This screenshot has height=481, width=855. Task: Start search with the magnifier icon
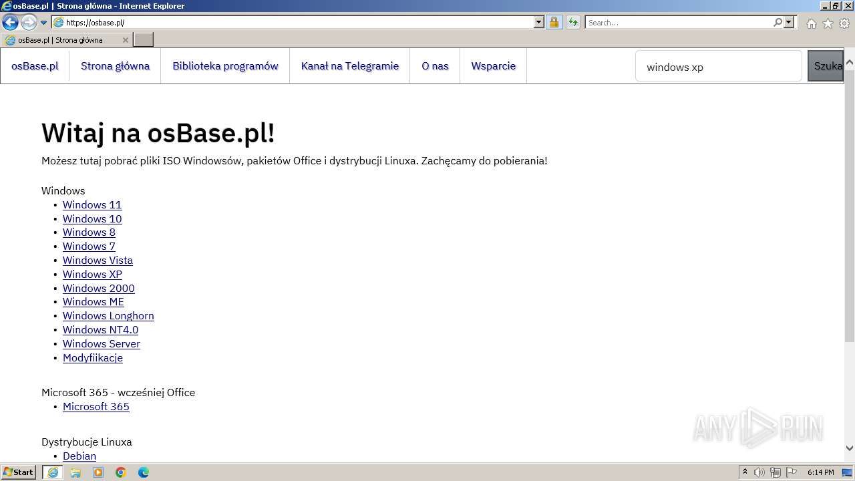(x=778, y=22)
